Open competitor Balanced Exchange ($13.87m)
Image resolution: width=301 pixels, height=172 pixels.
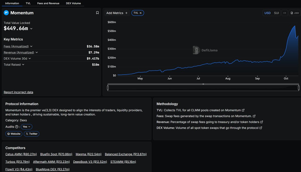click(126, 154)
